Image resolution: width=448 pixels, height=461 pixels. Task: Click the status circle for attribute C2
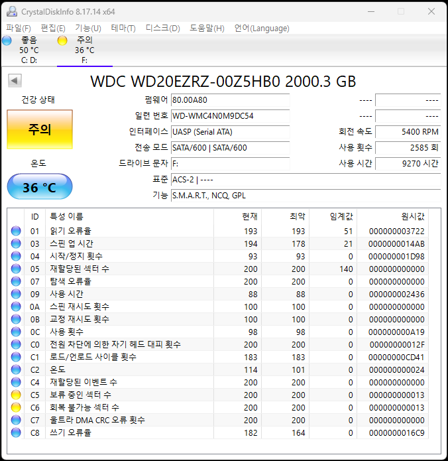16,369
